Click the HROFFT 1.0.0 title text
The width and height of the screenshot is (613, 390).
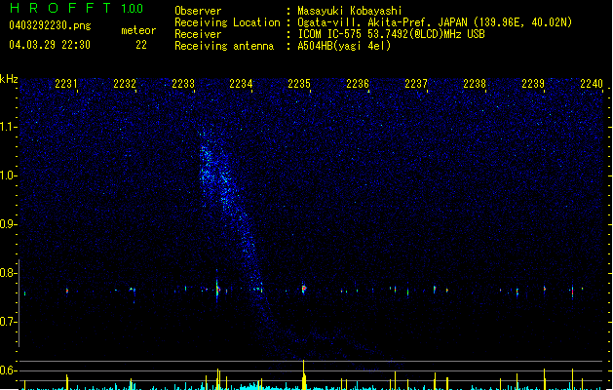[76, 8]
